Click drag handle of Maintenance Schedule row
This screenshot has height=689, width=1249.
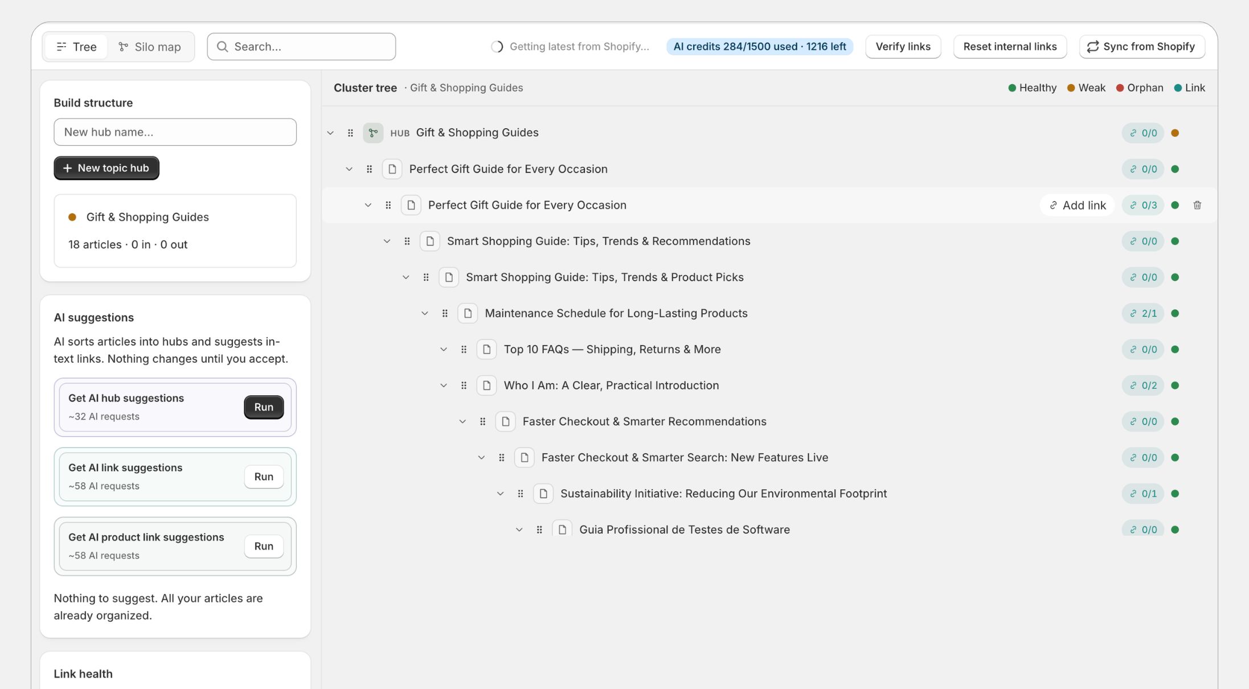coord(445,313)
